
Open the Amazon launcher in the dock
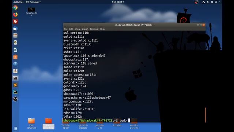(x=15, y=71)
